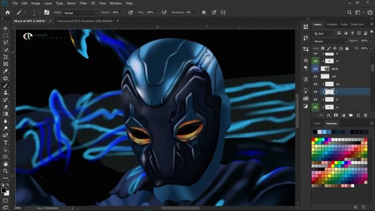This screenshot has width=375, height=211.
Task: Select the Polygonal Lasso tool
Action: tap(5, 43)
